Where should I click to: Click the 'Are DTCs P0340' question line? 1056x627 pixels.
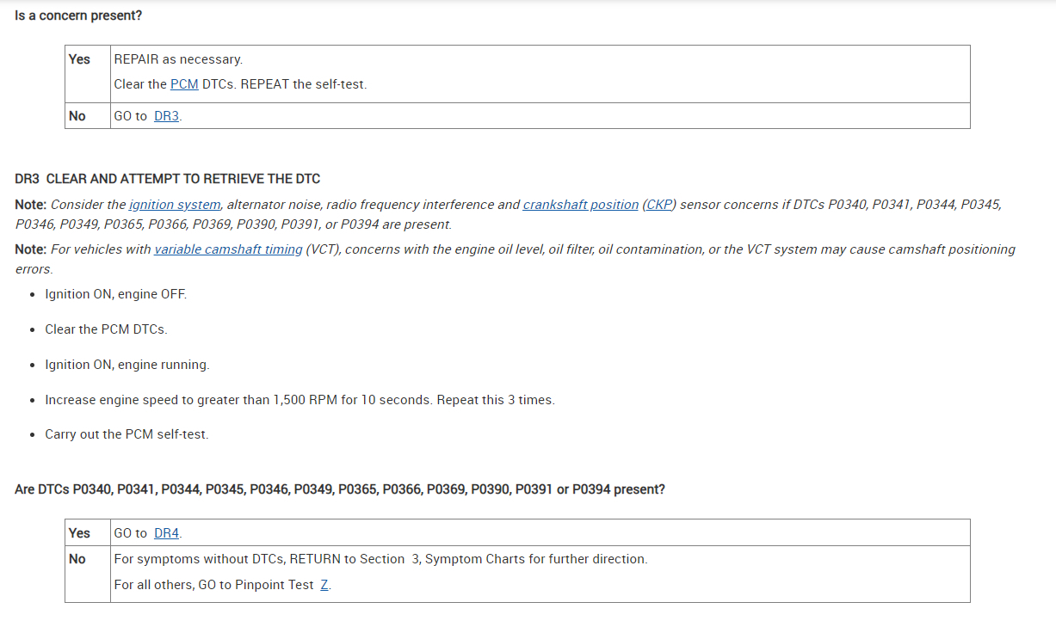pyautogui.click(x=340, y=489)
